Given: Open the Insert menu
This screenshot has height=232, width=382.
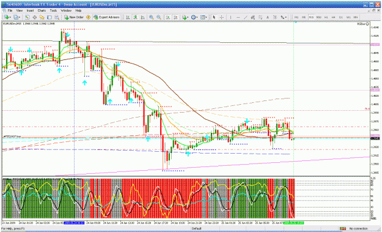Looking at the screenshot, I should click(30, 11).
